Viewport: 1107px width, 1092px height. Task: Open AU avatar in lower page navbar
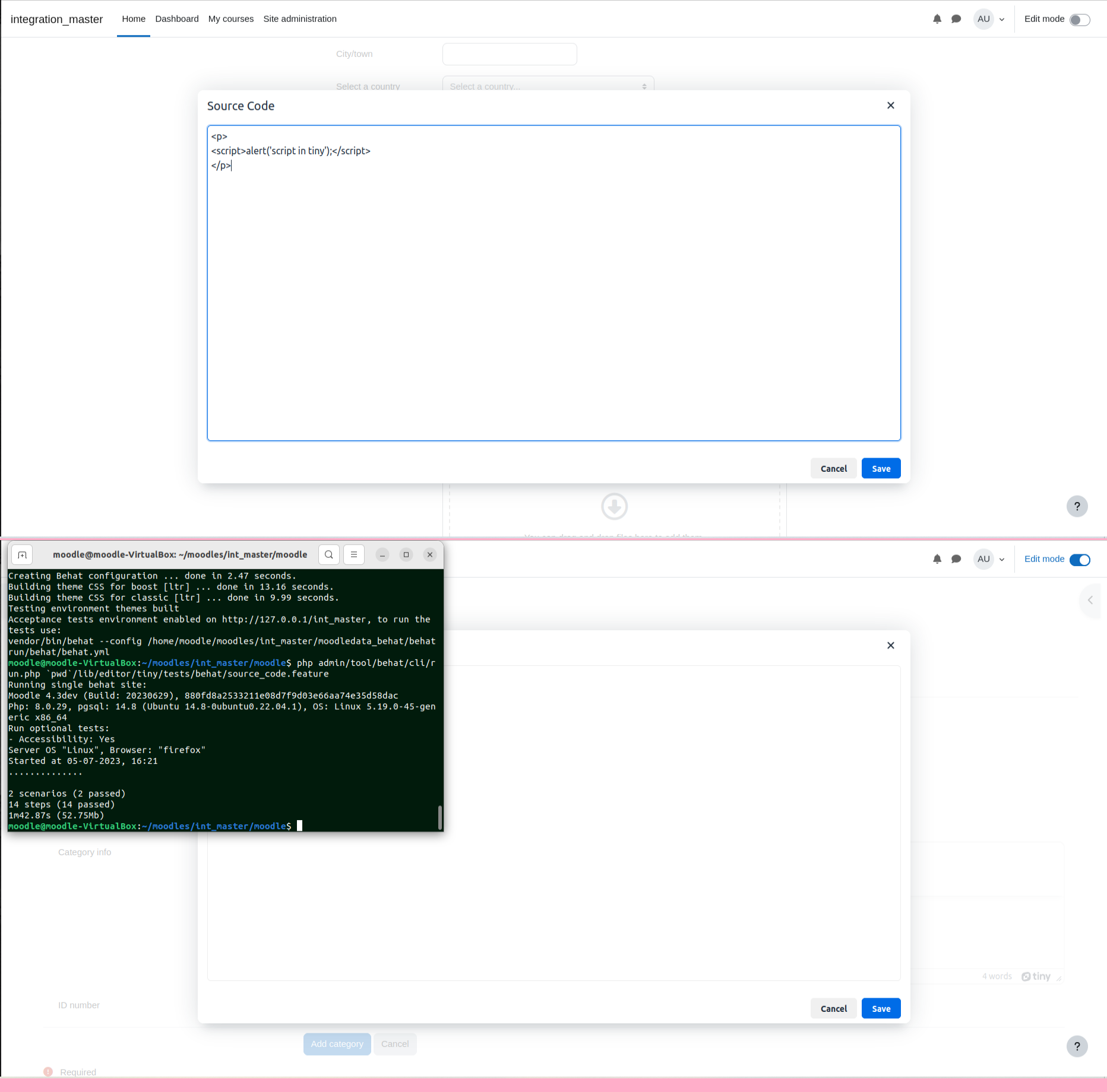(983, 559)
